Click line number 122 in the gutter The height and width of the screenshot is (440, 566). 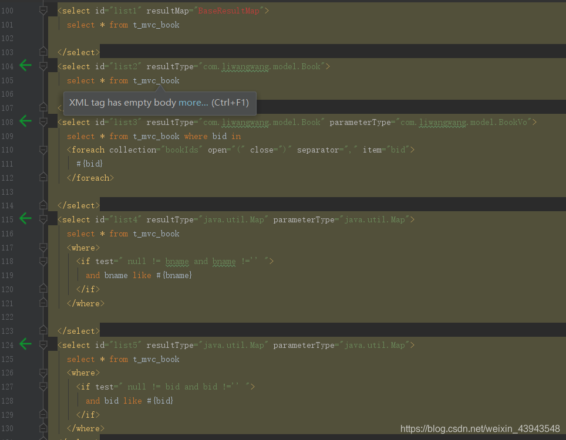point(7,317)
